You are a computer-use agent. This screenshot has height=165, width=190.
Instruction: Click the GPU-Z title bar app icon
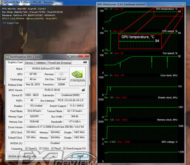click(x=7, y=57)
